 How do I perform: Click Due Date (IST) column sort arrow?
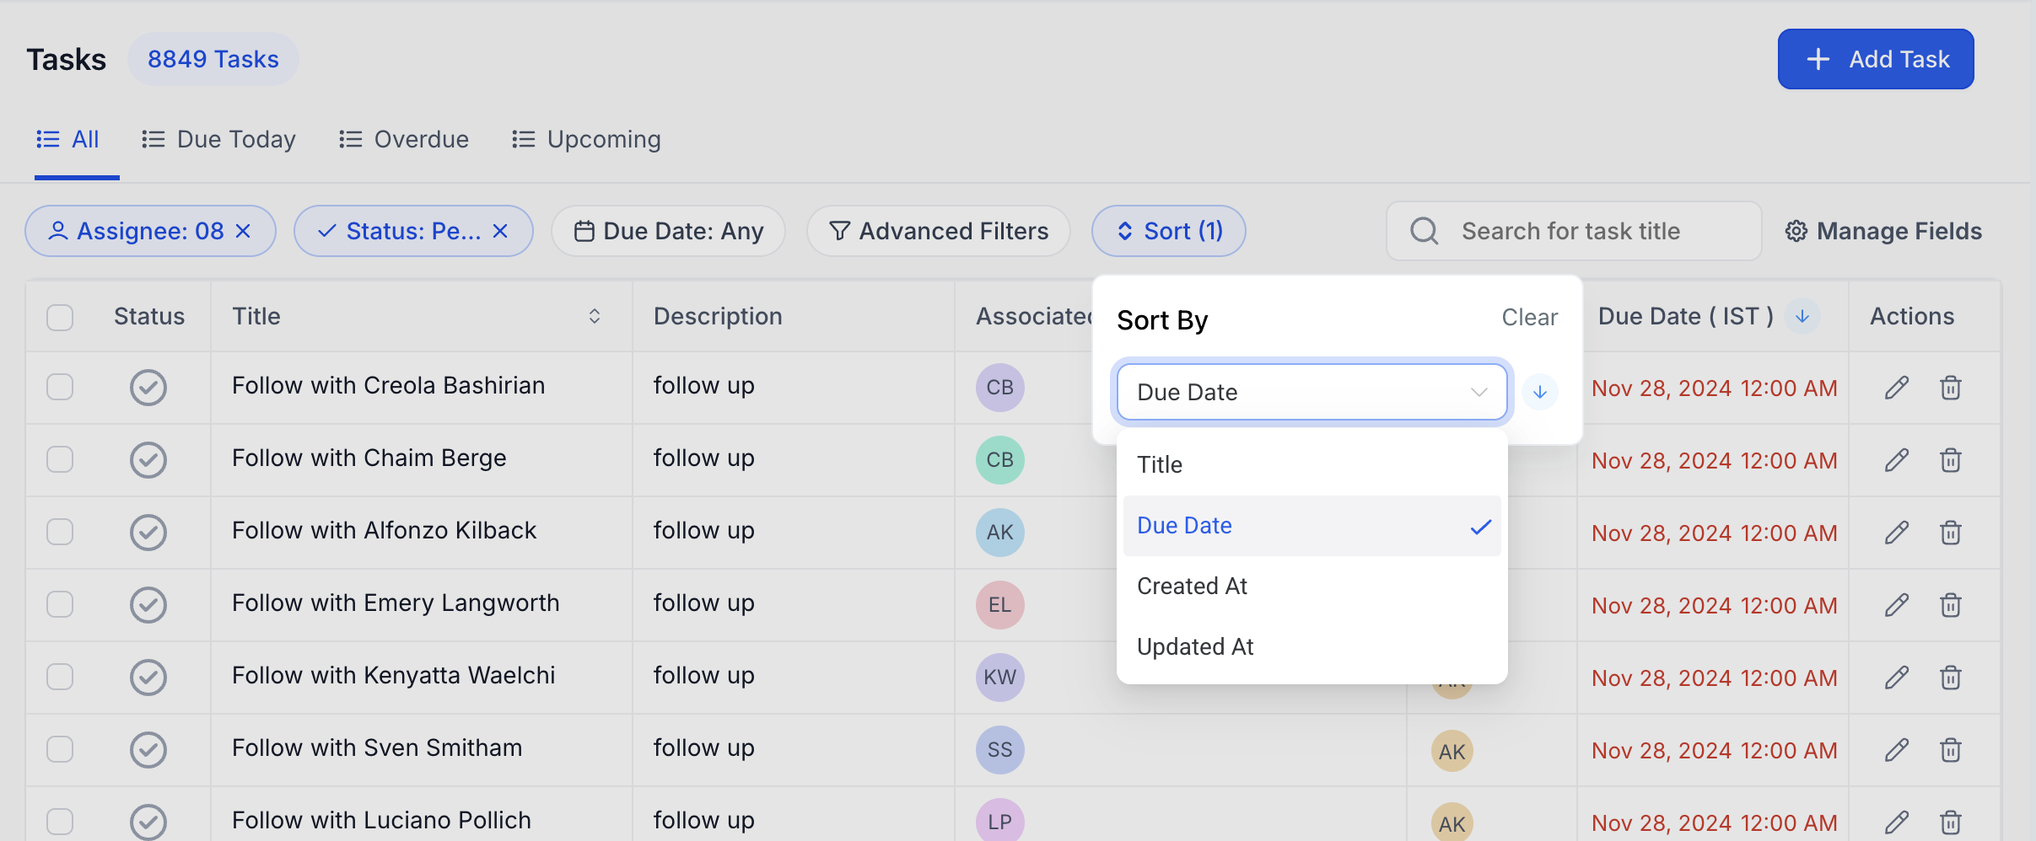tap(1802, 316)
